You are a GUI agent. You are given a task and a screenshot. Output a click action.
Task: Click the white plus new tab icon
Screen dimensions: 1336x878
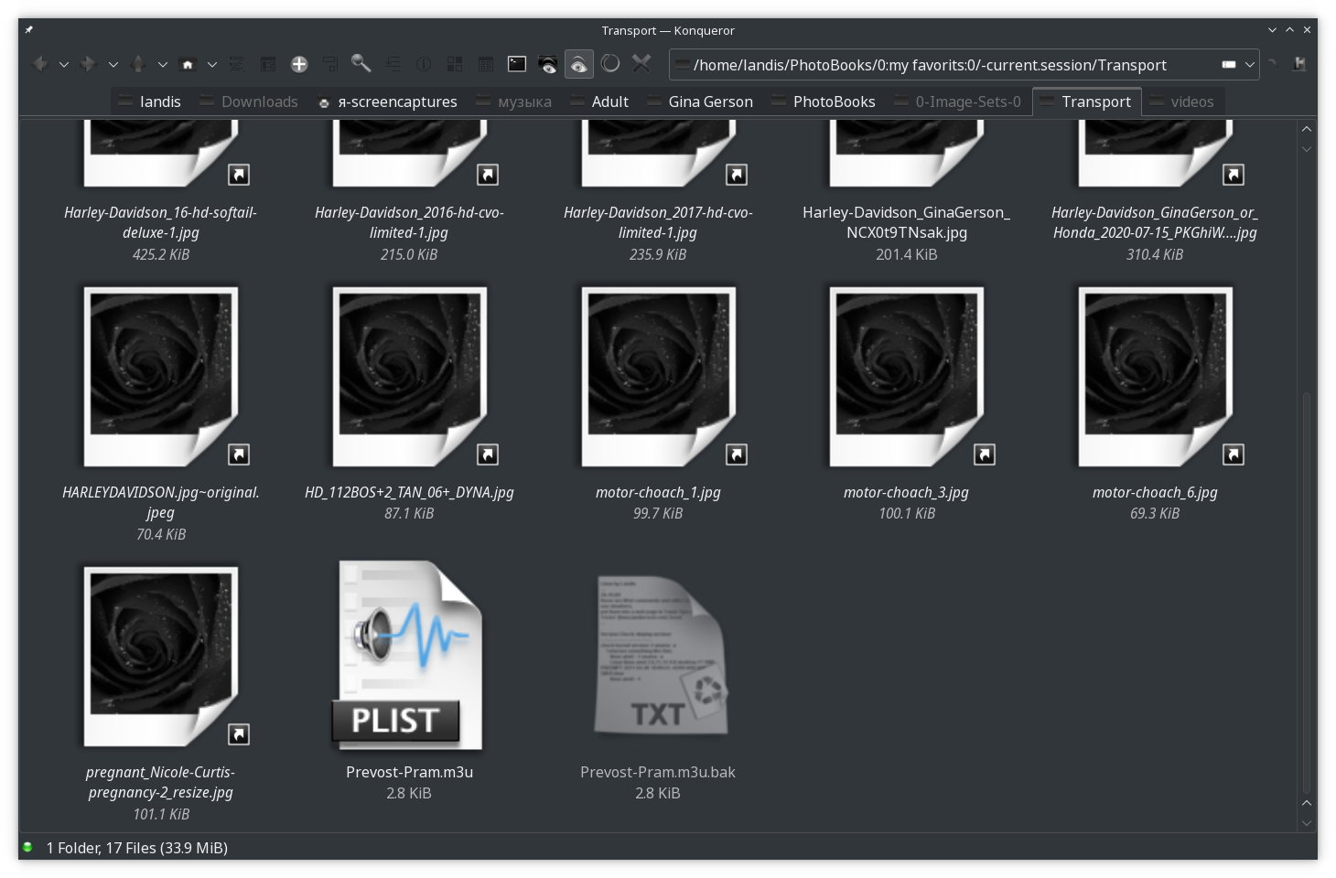coord(299,64)
